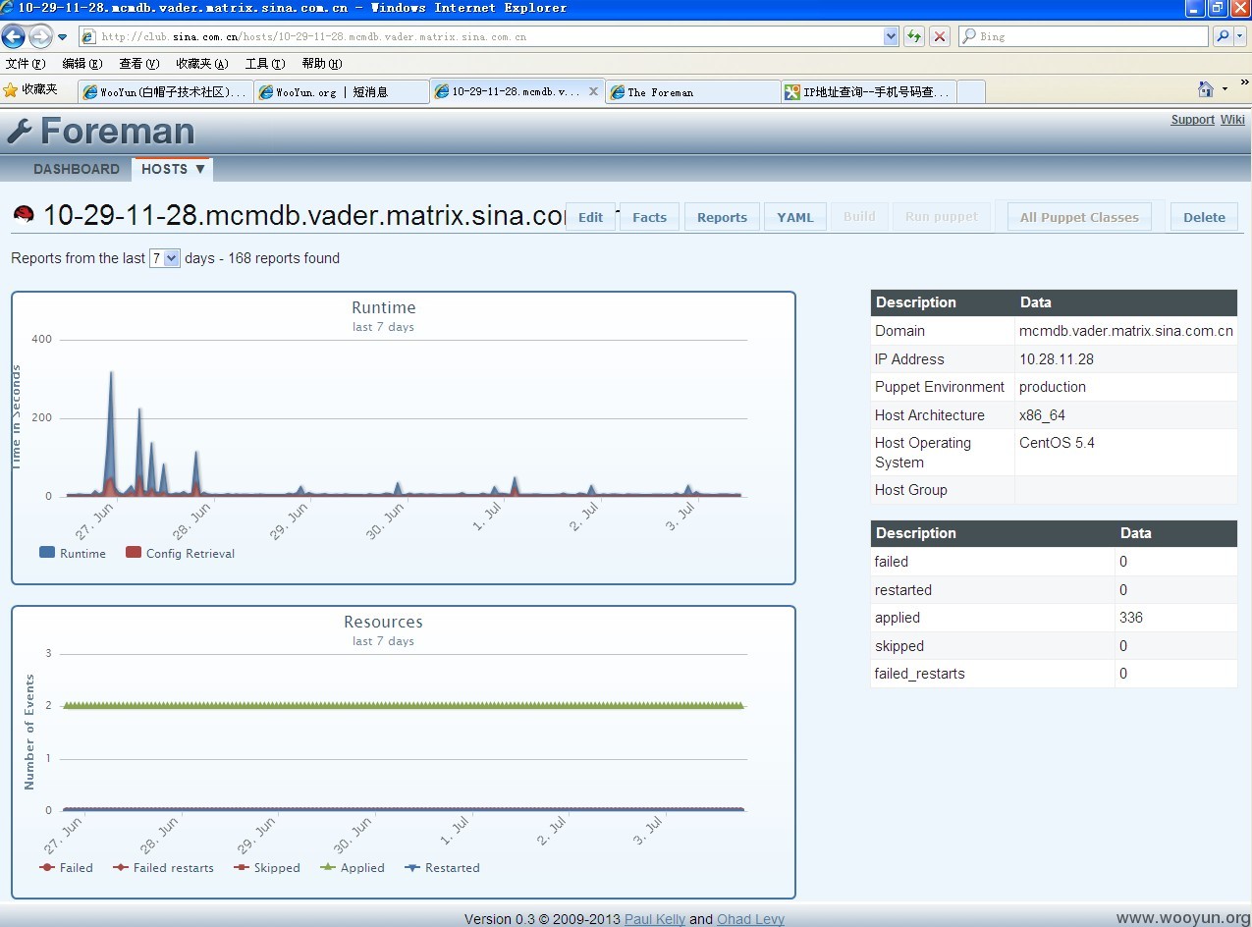Select the Domain value mcmdb.vader.matrix.sina.com.cn
Image resolution: width=1252 pixels, height=927 pixels.
coord(1126,331)
